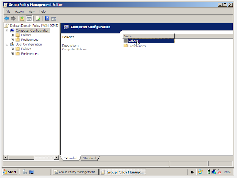
Task: Click the Export List toolbar icon
Action: 38,19
